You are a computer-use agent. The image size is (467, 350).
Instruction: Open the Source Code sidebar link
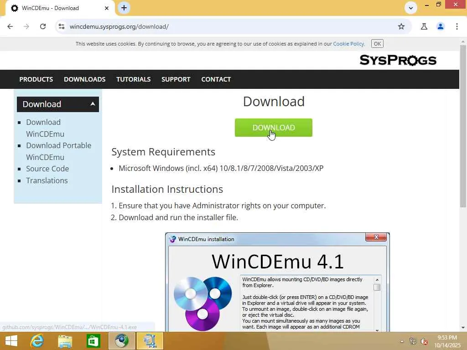click(x=47, y=169)
